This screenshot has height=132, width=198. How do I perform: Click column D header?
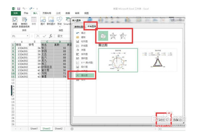pos(60,42)
